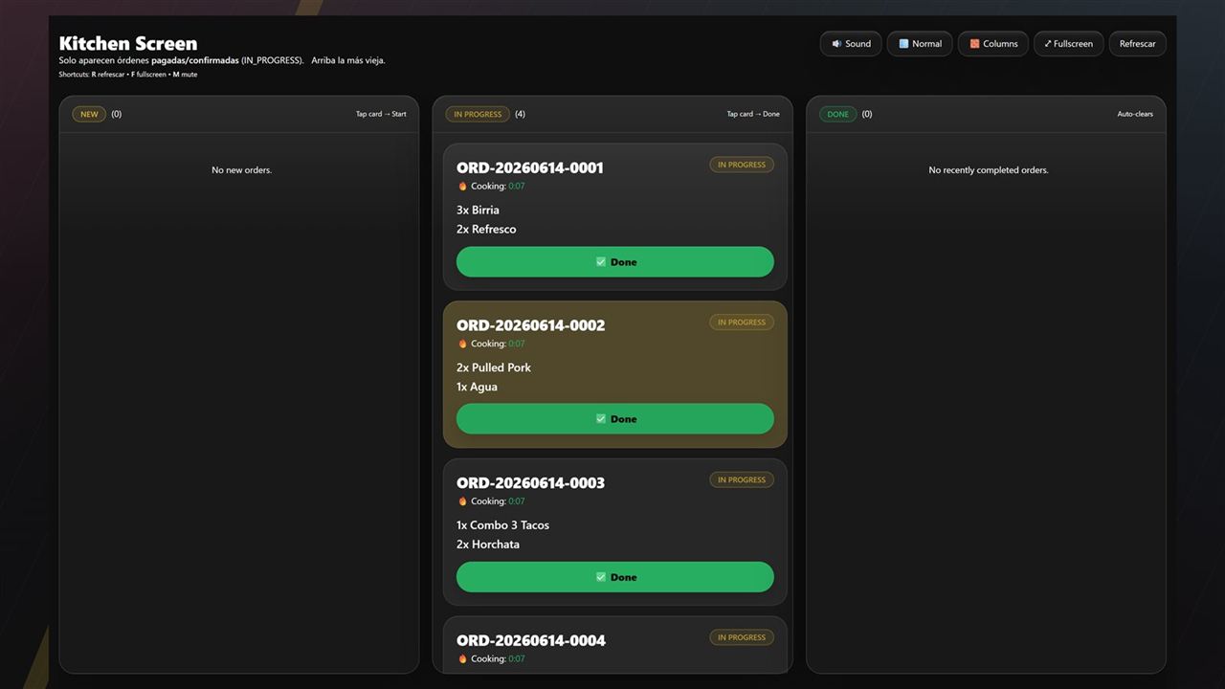Mark order ORD-20260614-0001 as Done

(615, 262)
